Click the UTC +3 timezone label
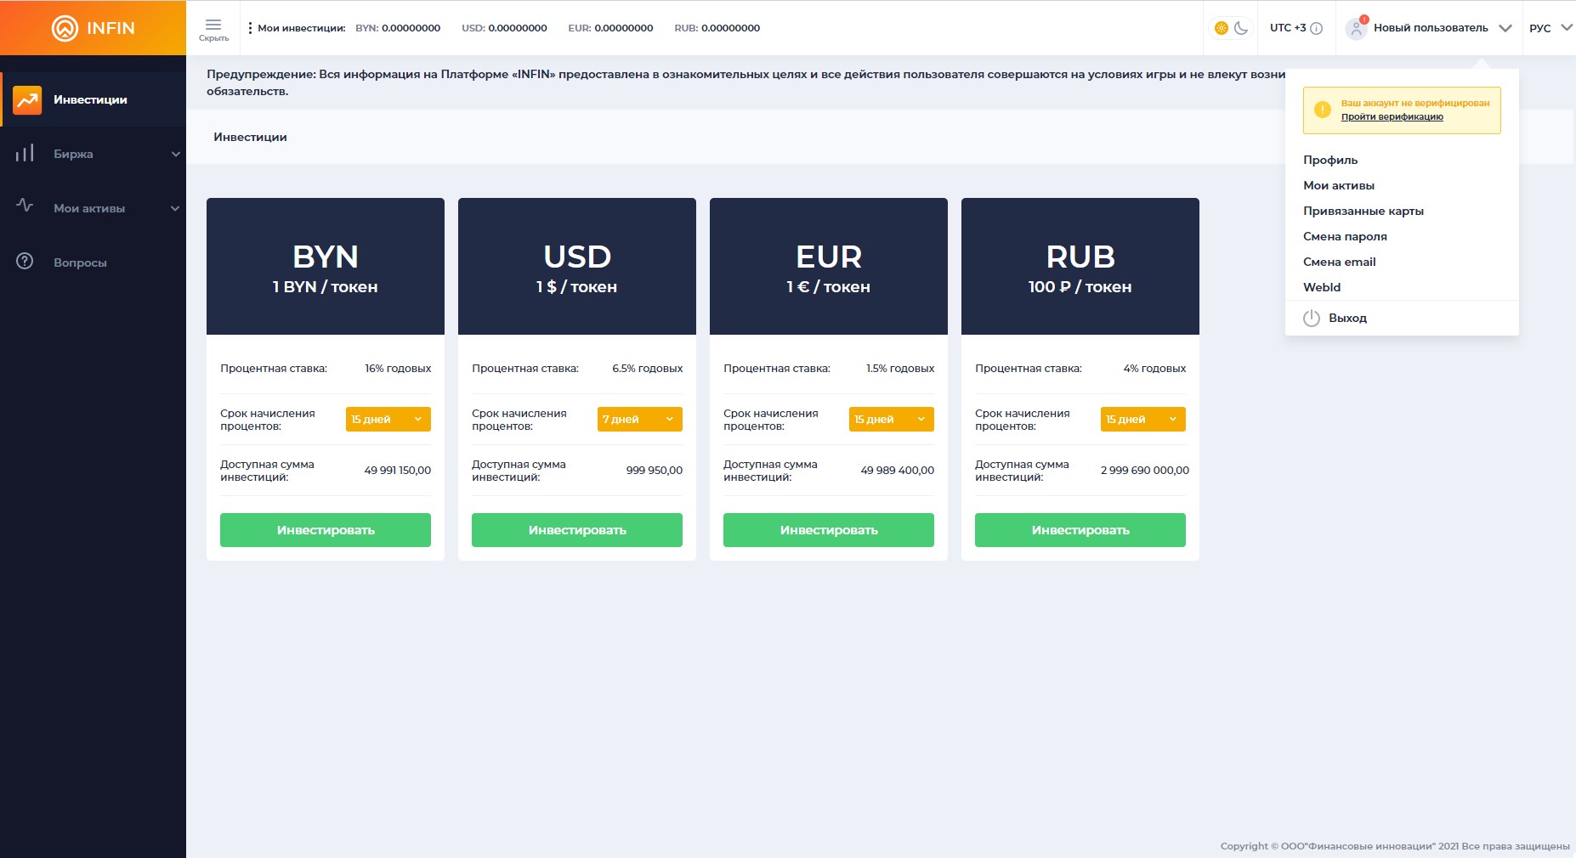The width and height of the screenshot is (1576, 858). click(x=1288, y=28)
